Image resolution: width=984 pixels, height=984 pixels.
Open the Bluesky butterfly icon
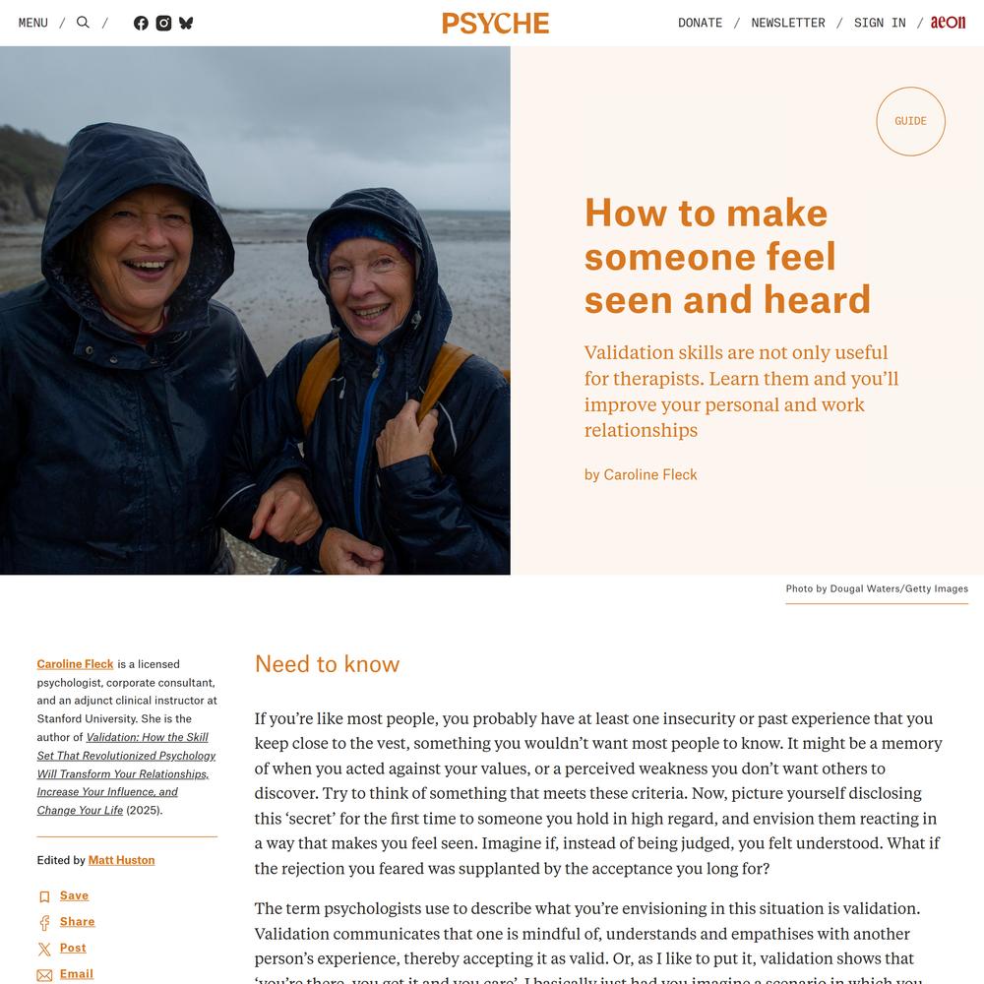point(186,24)
